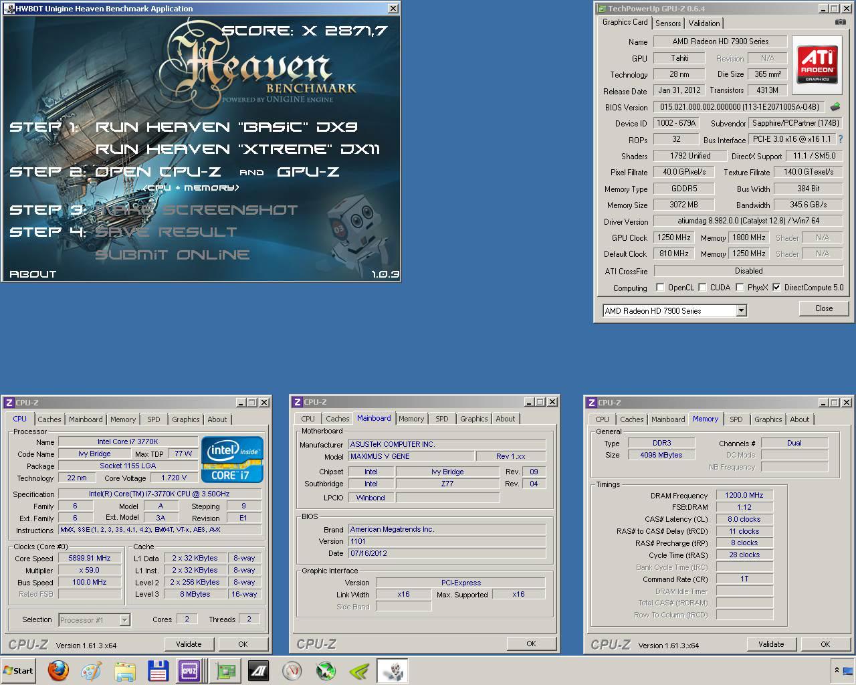Click Run Heaven "Xtreme" DX11
This screenshot has height=685, width=856.
[x=237, y=149]
